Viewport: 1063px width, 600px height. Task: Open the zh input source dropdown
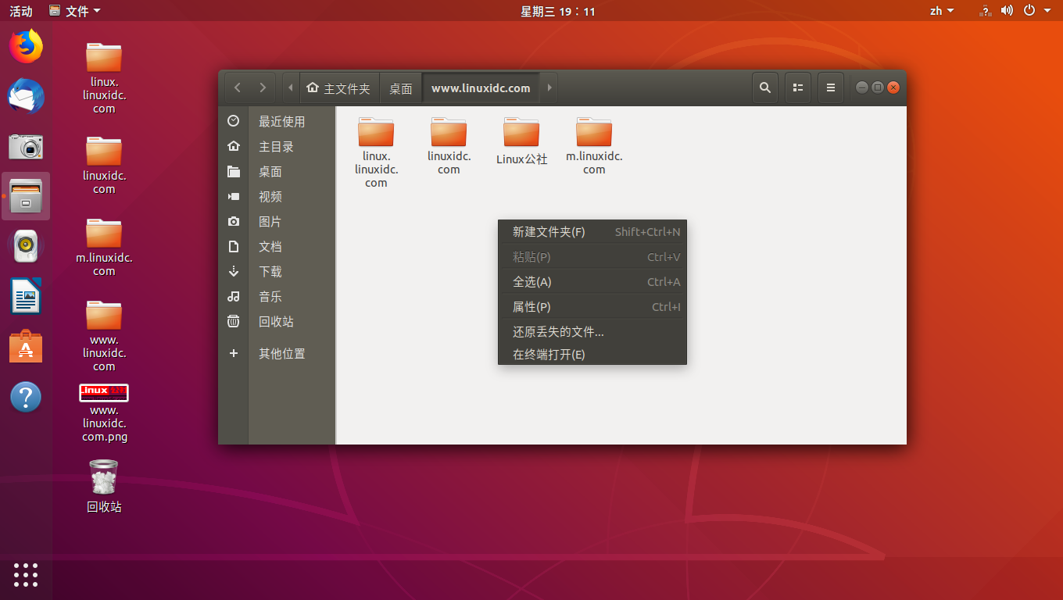click(x=942, y=11)
